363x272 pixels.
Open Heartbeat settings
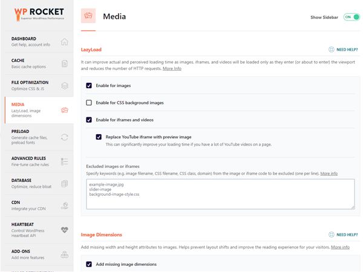pos(39,230)
